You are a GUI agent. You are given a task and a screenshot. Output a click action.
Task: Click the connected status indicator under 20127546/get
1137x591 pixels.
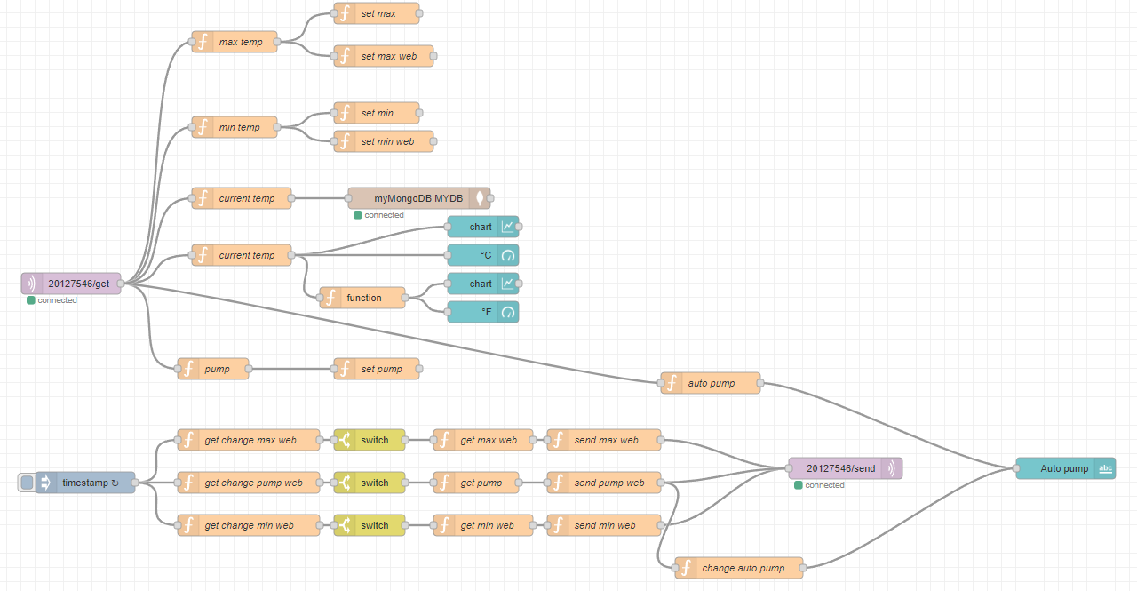point(31,299)
